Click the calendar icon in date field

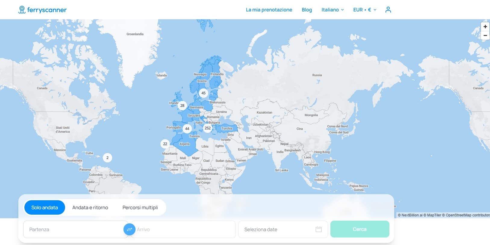[318, 229]
